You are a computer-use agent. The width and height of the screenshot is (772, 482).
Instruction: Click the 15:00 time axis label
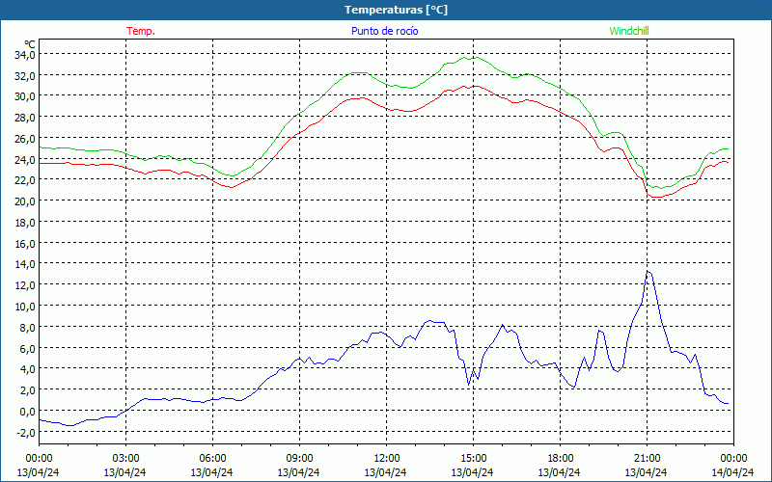point(473,459)
